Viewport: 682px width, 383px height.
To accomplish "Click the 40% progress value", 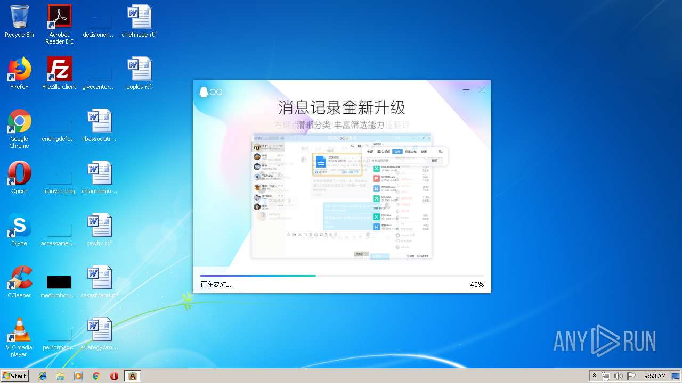I will coord(477,285).
